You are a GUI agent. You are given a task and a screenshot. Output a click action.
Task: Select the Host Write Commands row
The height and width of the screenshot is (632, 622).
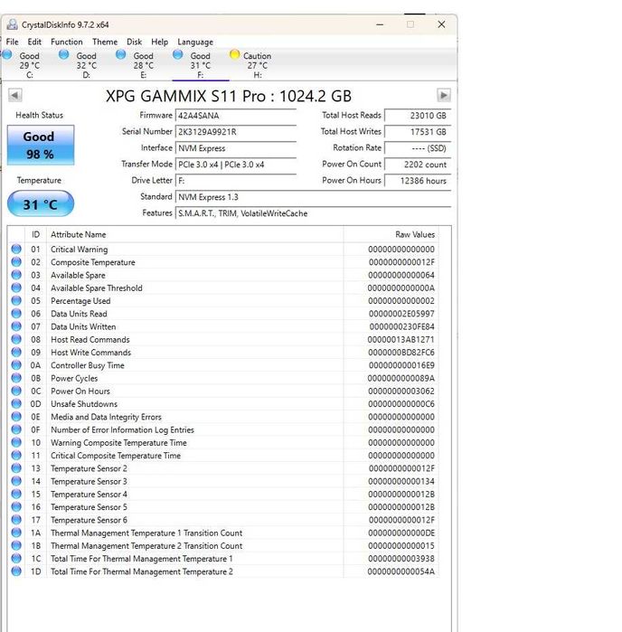point(223,353)
